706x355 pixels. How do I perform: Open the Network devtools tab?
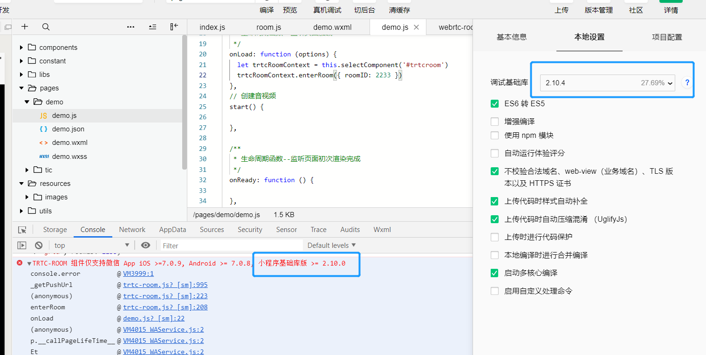132,230
